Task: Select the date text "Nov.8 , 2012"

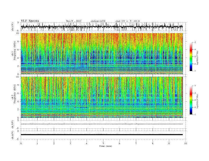Action: tap(74, 21)
